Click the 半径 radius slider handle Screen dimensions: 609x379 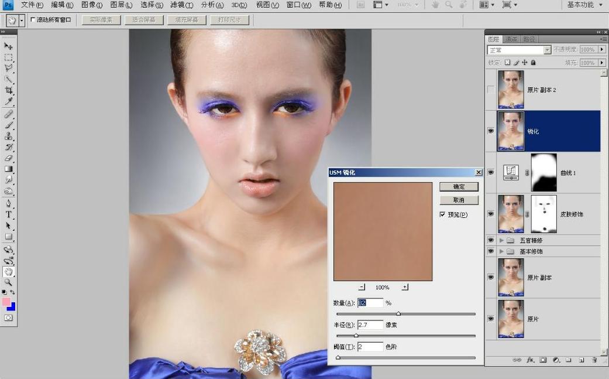coord(356,335)
